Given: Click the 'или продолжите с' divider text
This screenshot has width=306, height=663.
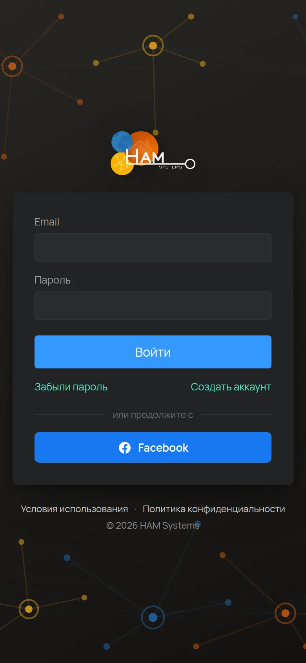Looking at the screenshot, I should pos(153,415).
